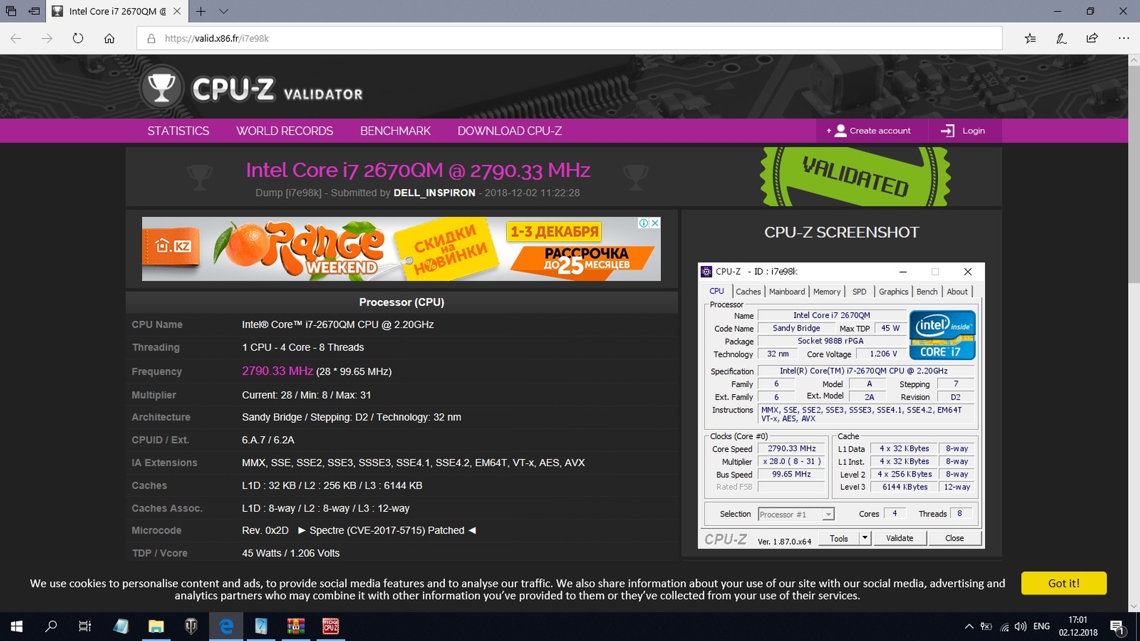Open the DOWNLOAD CPU-Z page
The height and width of the screenshot is (641, 1140).
[509, 131]
